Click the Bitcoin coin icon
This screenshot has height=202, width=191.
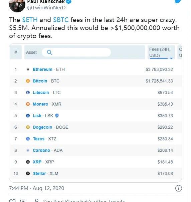(28, 81)
